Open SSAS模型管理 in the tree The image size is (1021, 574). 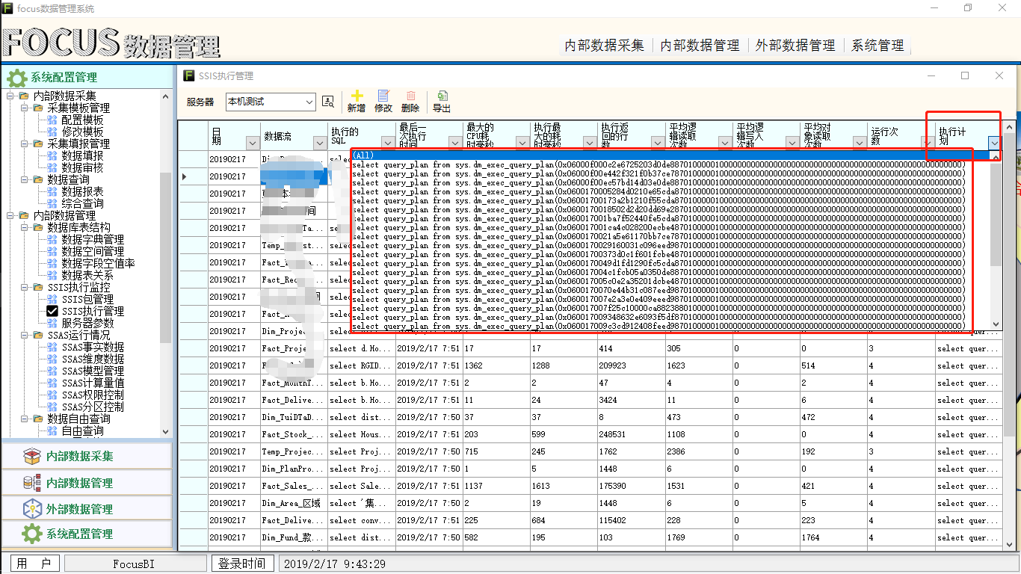pos(93,371)
